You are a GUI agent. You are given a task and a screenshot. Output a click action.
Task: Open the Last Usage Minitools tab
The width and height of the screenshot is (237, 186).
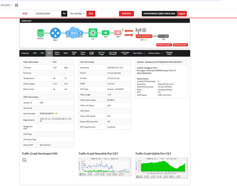[113, 53]
